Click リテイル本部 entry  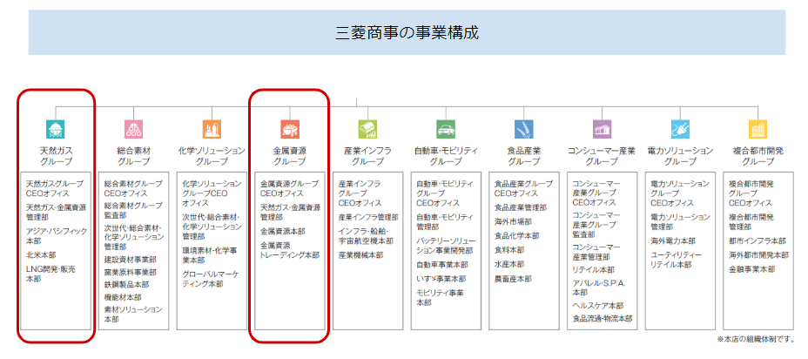click(594, 270)
